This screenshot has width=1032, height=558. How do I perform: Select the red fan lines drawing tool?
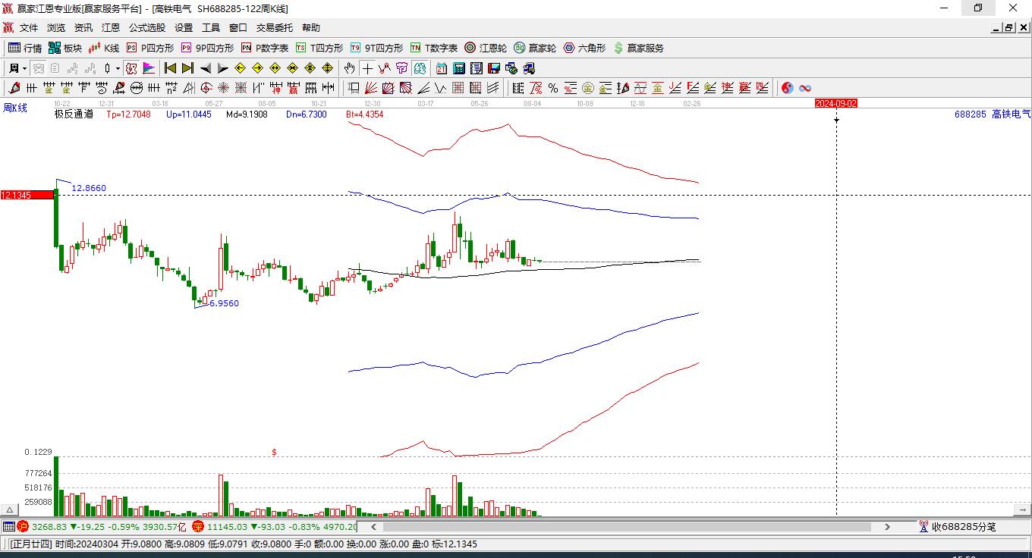click(371, 88)
